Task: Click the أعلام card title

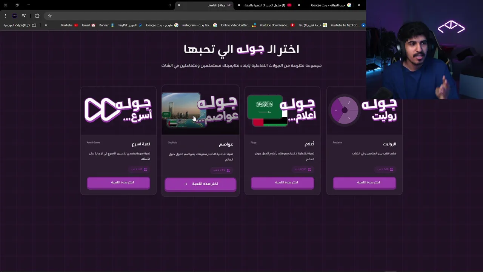Action: tap(309, 144)
